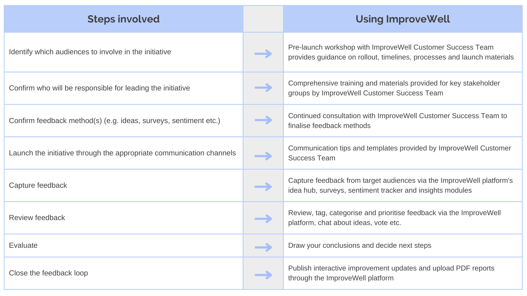Click the arrow beside Evaluate
Image resolution: width=527 pixels, height=296 pixels.
point(263,247)
